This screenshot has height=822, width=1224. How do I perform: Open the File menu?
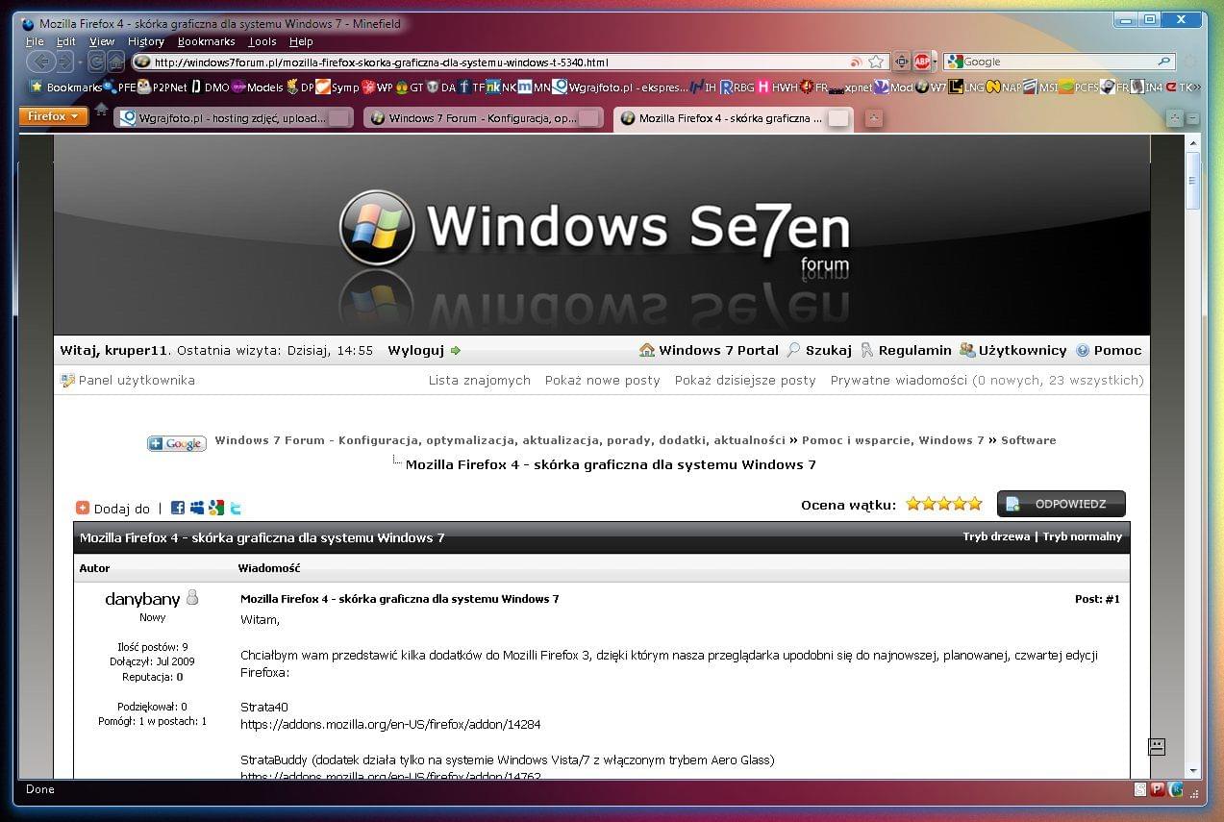35,41
